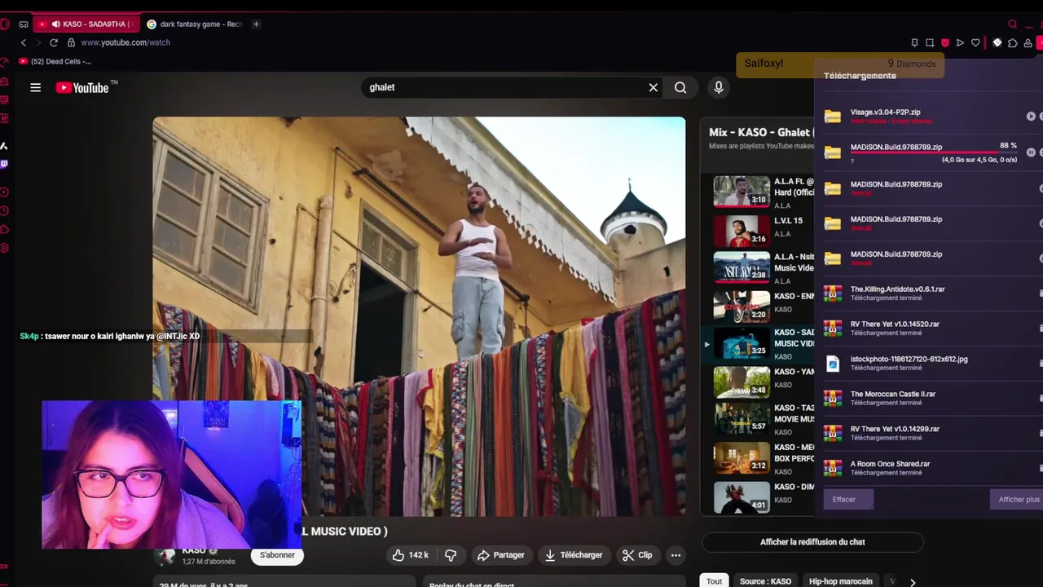Screen dimensions: 1043x587
Task: Open playlist thumbnail with 3:10 duration
Action: 742,192
